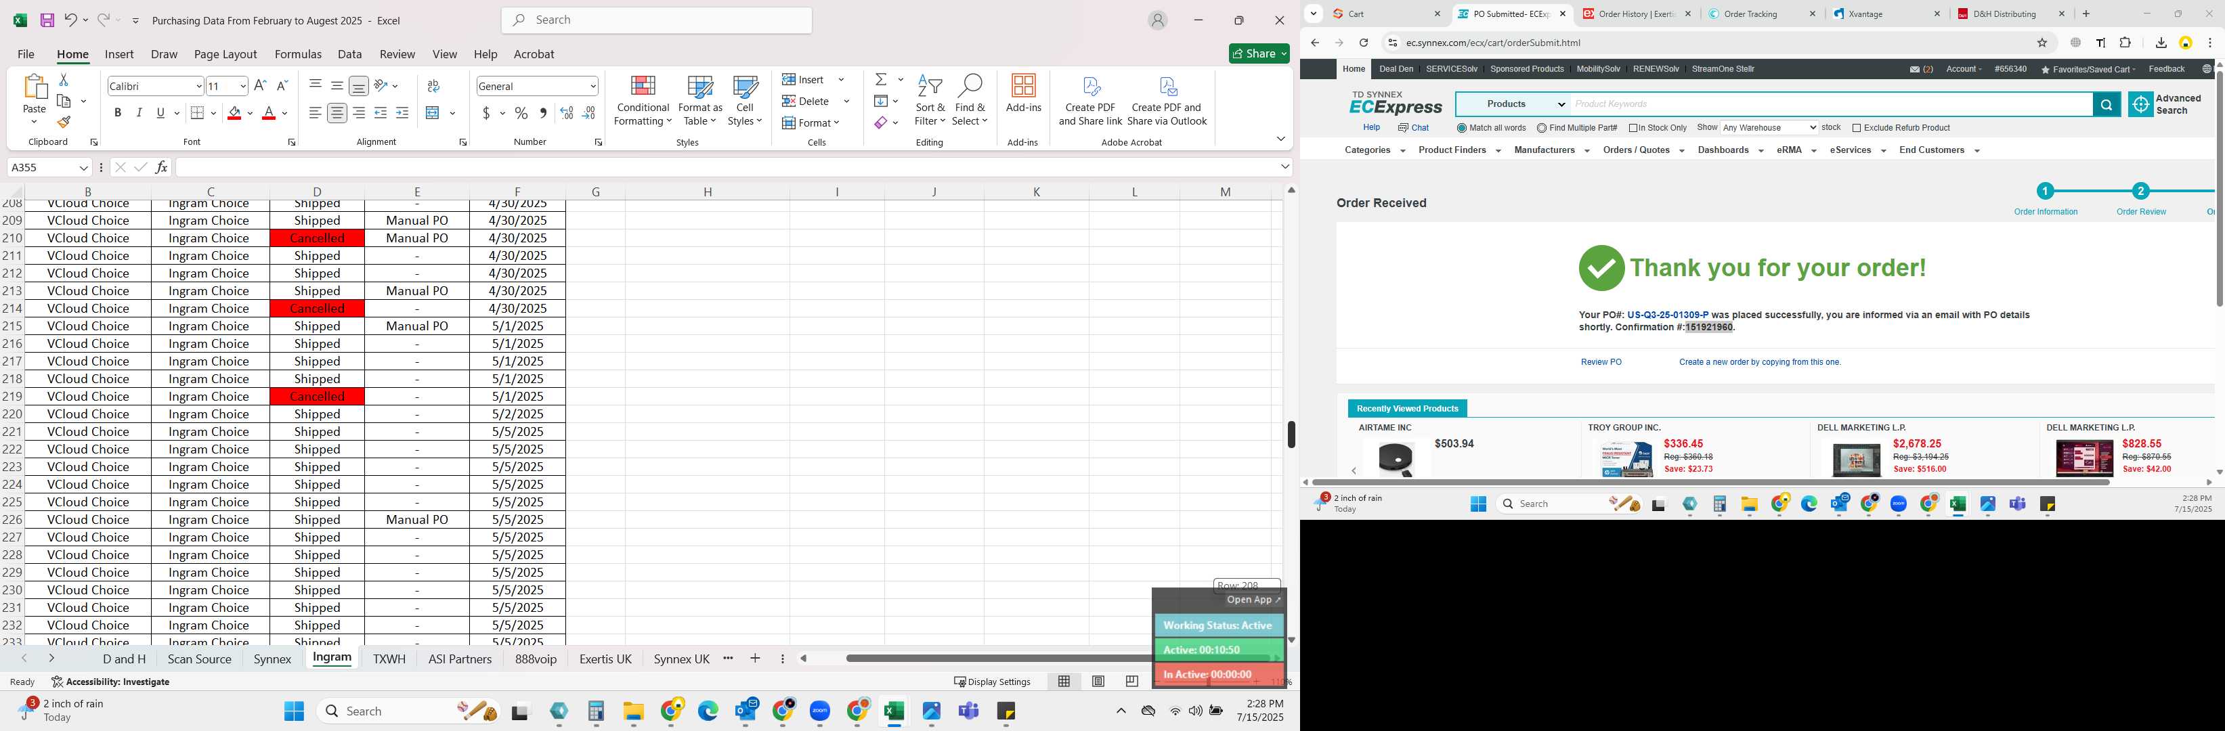This screenshot has width=2225, height=731.
Task: Click the Excel Search box in title bar
Action: click(656, 20)
